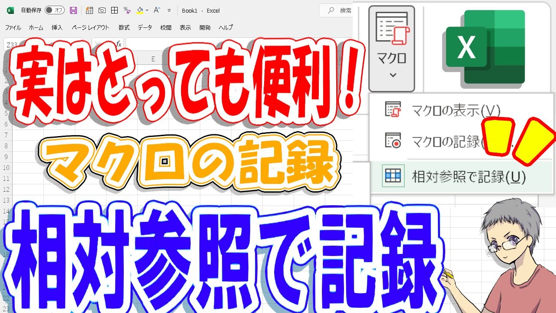Click the large マクロ button
This screenshot has height=313, width=556.
[392, 48]
